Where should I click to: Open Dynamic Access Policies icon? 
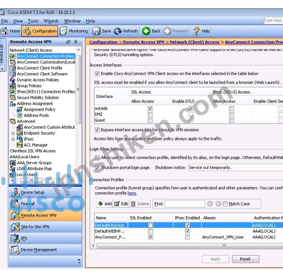pyautogui.click(x=13, y=80)
